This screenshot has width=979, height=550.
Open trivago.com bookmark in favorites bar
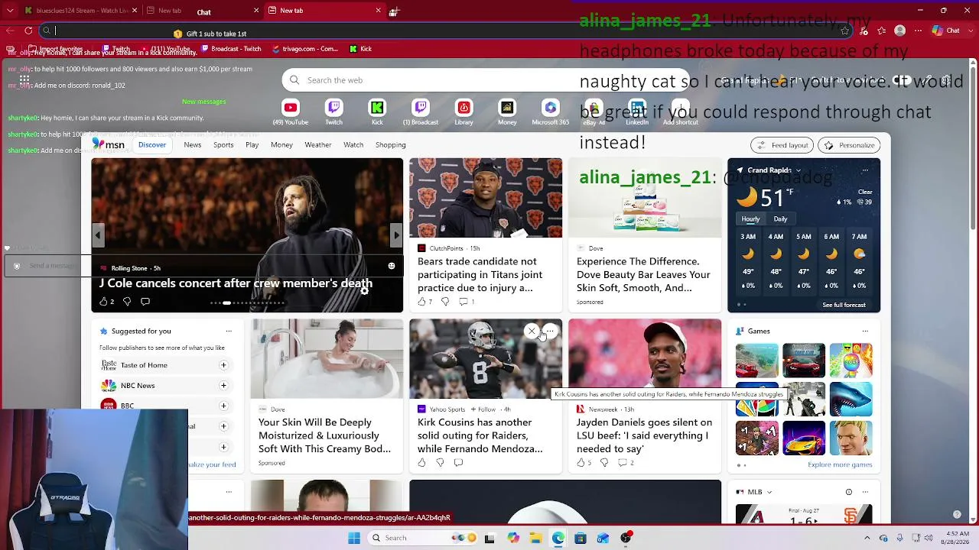[x=304, y=49]
